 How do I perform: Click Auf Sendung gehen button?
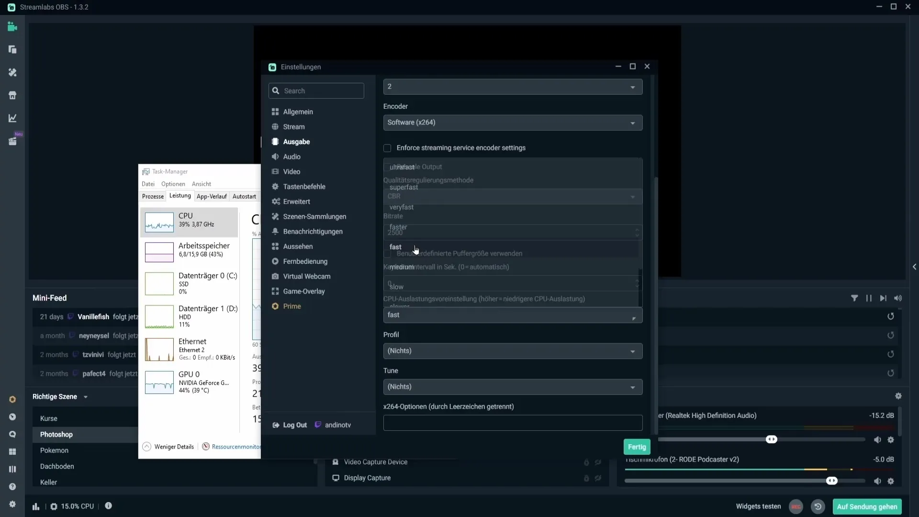click(x=867, y=507)
